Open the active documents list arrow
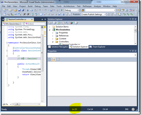This screenshot has height=115, width=141. click(45, 19)
